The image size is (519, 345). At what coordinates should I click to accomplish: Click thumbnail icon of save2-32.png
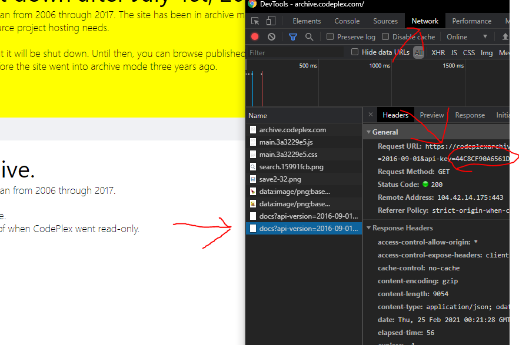[253, 179]
